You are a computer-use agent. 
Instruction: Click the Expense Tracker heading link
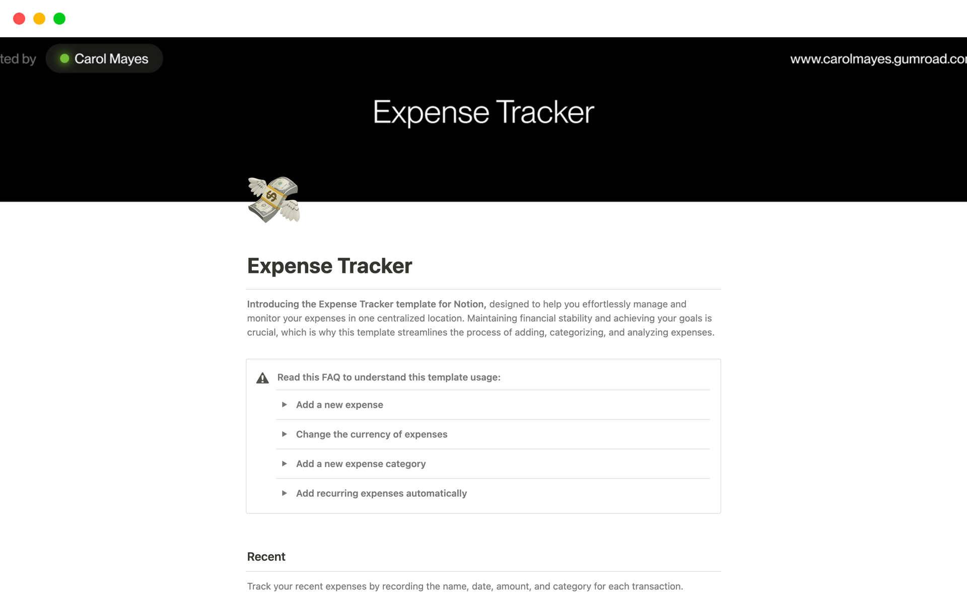point(329,265)
